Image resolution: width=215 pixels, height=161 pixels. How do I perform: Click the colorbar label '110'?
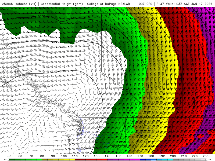pos(75,156)
